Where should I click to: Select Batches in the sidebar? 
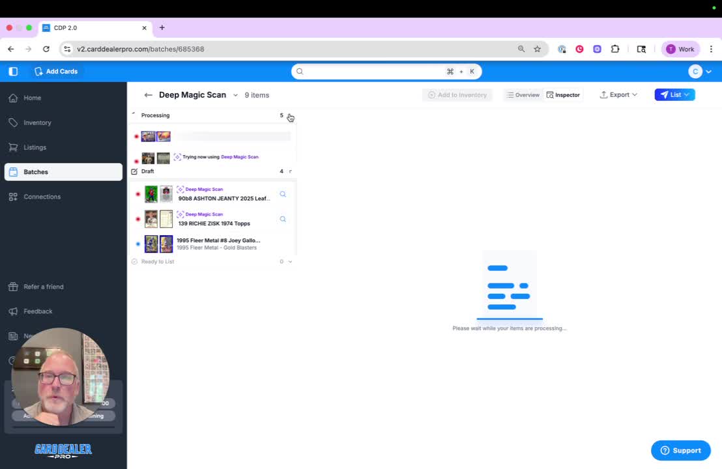pyautogui.click(x=64, y=172)
